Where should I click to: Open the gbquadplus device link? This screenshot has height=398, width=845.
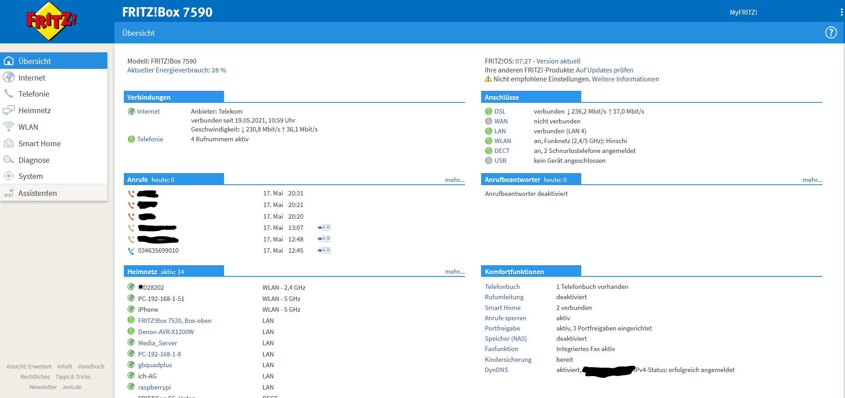pyautogui.click(x=155, y=365)
